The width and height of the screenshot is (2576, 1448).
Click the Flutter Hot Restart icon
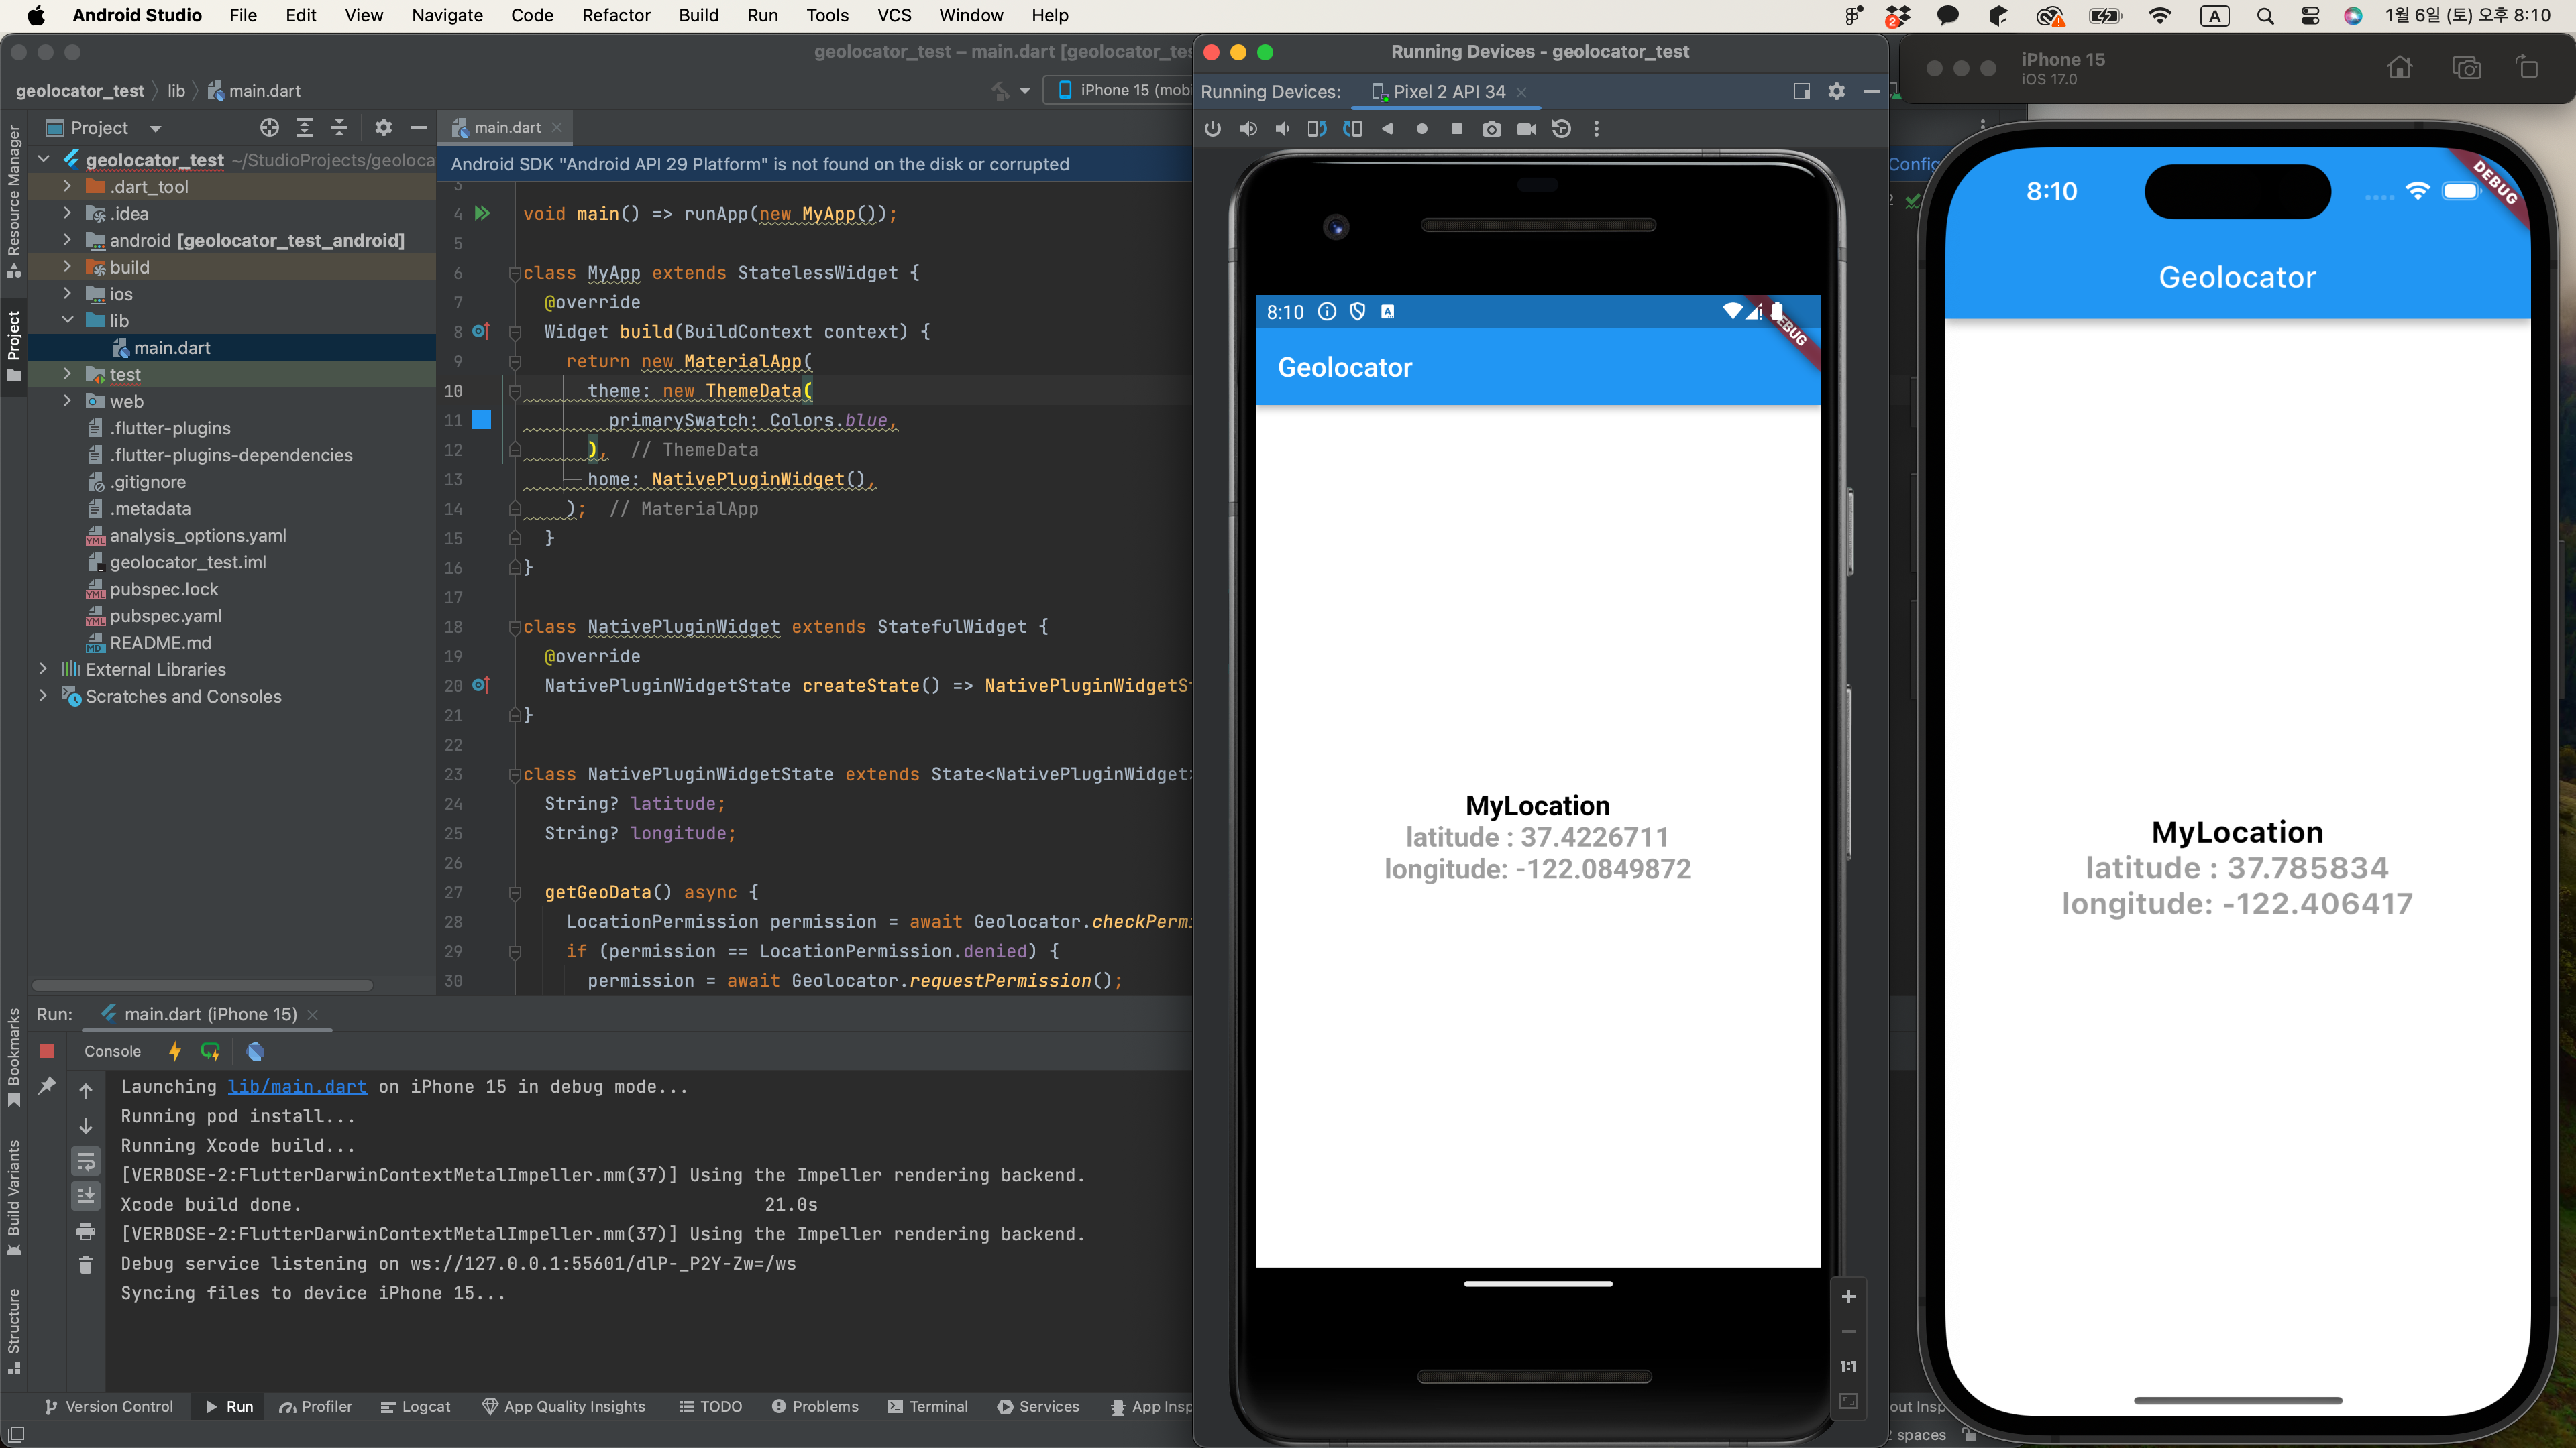click(210, 1051)
